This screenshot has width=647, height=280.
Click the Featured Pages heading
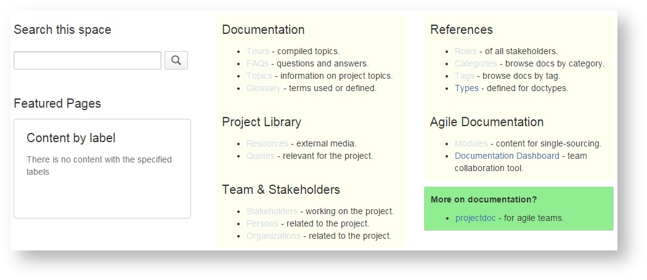(57, 103)
